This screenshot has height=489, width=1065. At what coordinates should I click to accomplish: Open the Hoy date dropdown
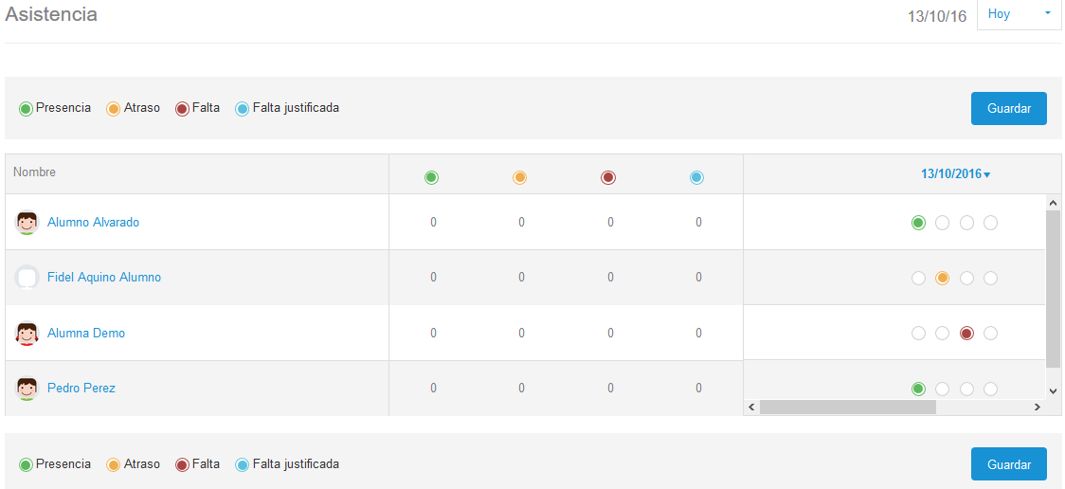[x=1019, y=14]
